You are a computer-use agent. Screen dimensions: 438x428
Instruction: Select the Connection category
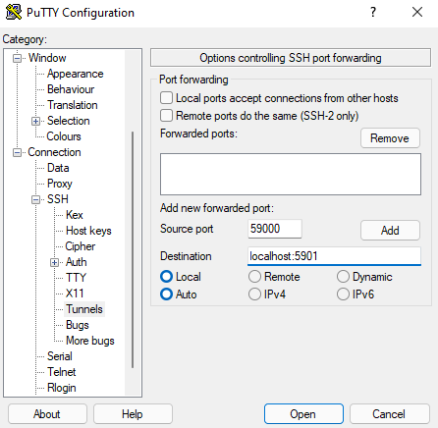coord(54,152)
